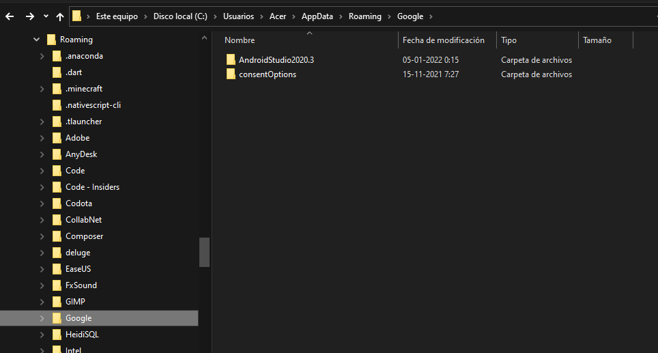Expand the Adobe folder chevron
This screenshot has height=353, width=658.
[x=42, y=138]
